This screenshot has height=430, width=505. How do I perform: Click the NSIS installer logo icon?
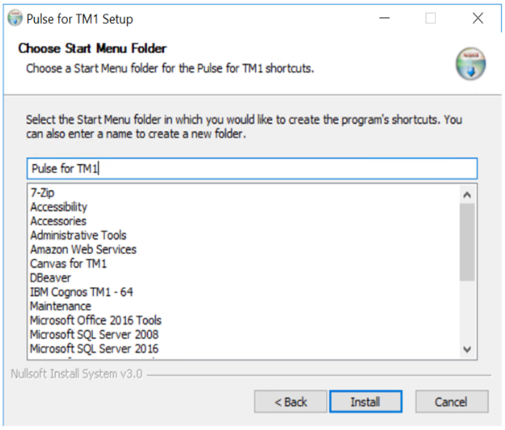(470, 65)
